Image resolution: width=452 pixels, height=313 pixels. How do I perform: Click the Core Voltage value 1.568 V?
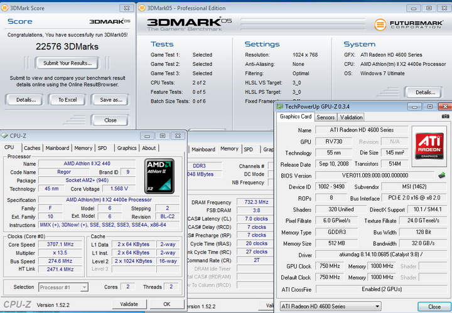point(119,189)
